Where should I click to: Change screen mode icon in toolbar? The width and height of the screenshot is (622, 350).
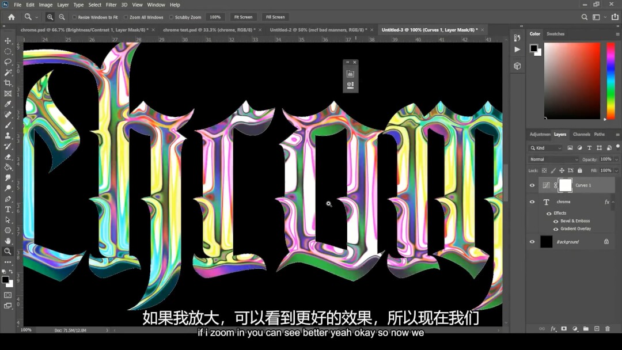point(8,306)
